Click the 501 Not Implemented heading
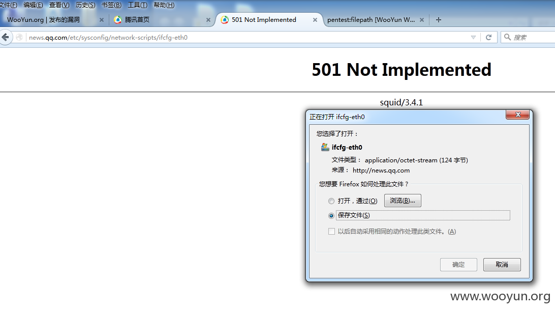The image size is (555, 311). [402, 70]
